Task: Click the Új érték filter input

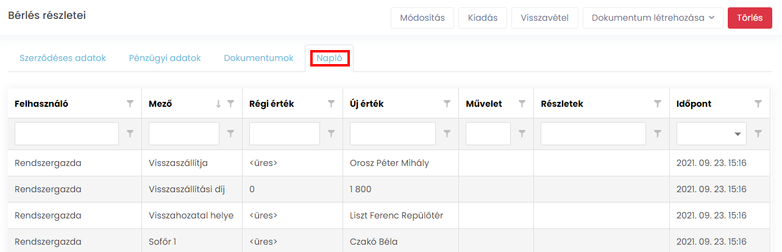Action: click(393, 134)
